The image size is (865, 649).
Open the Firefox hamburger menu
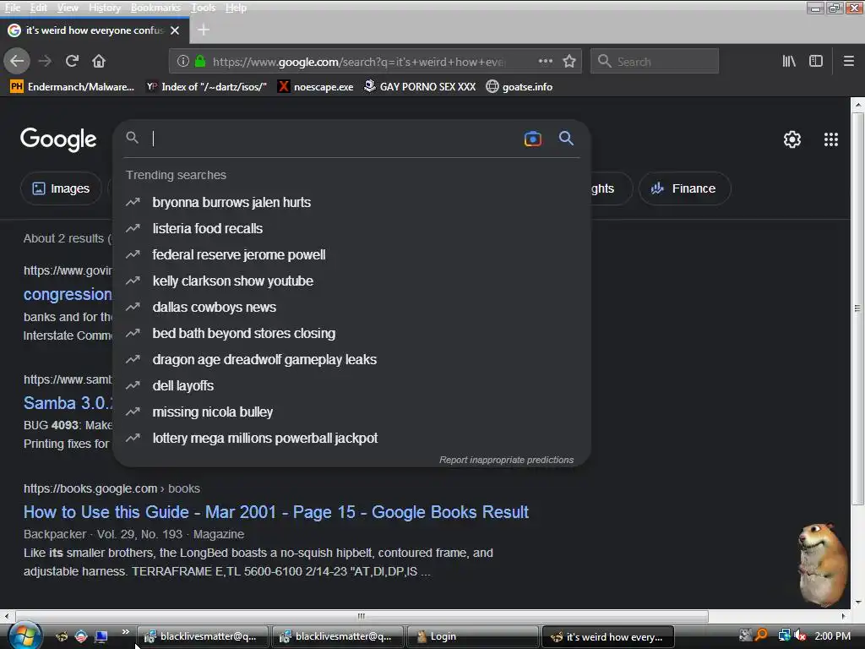coord(848,61)
